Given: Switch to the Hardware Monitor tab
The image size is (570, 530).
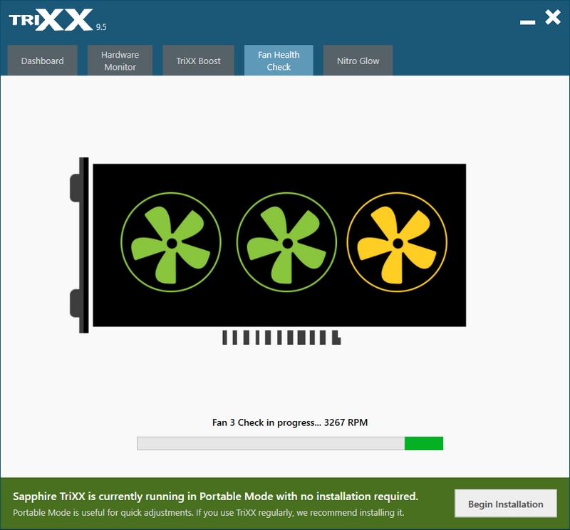Looking at the screenshot, I should point(120,61).
